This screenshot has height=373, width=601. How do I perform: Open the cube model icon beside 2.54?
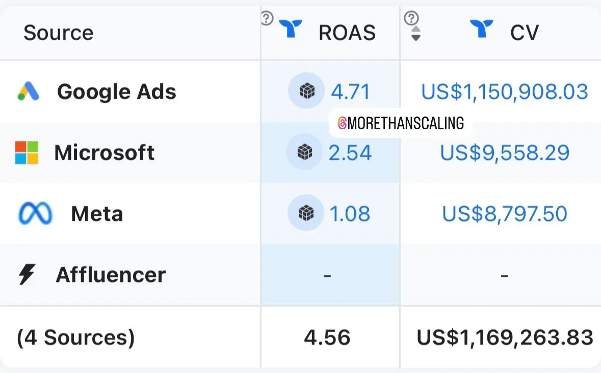[305, 152]
